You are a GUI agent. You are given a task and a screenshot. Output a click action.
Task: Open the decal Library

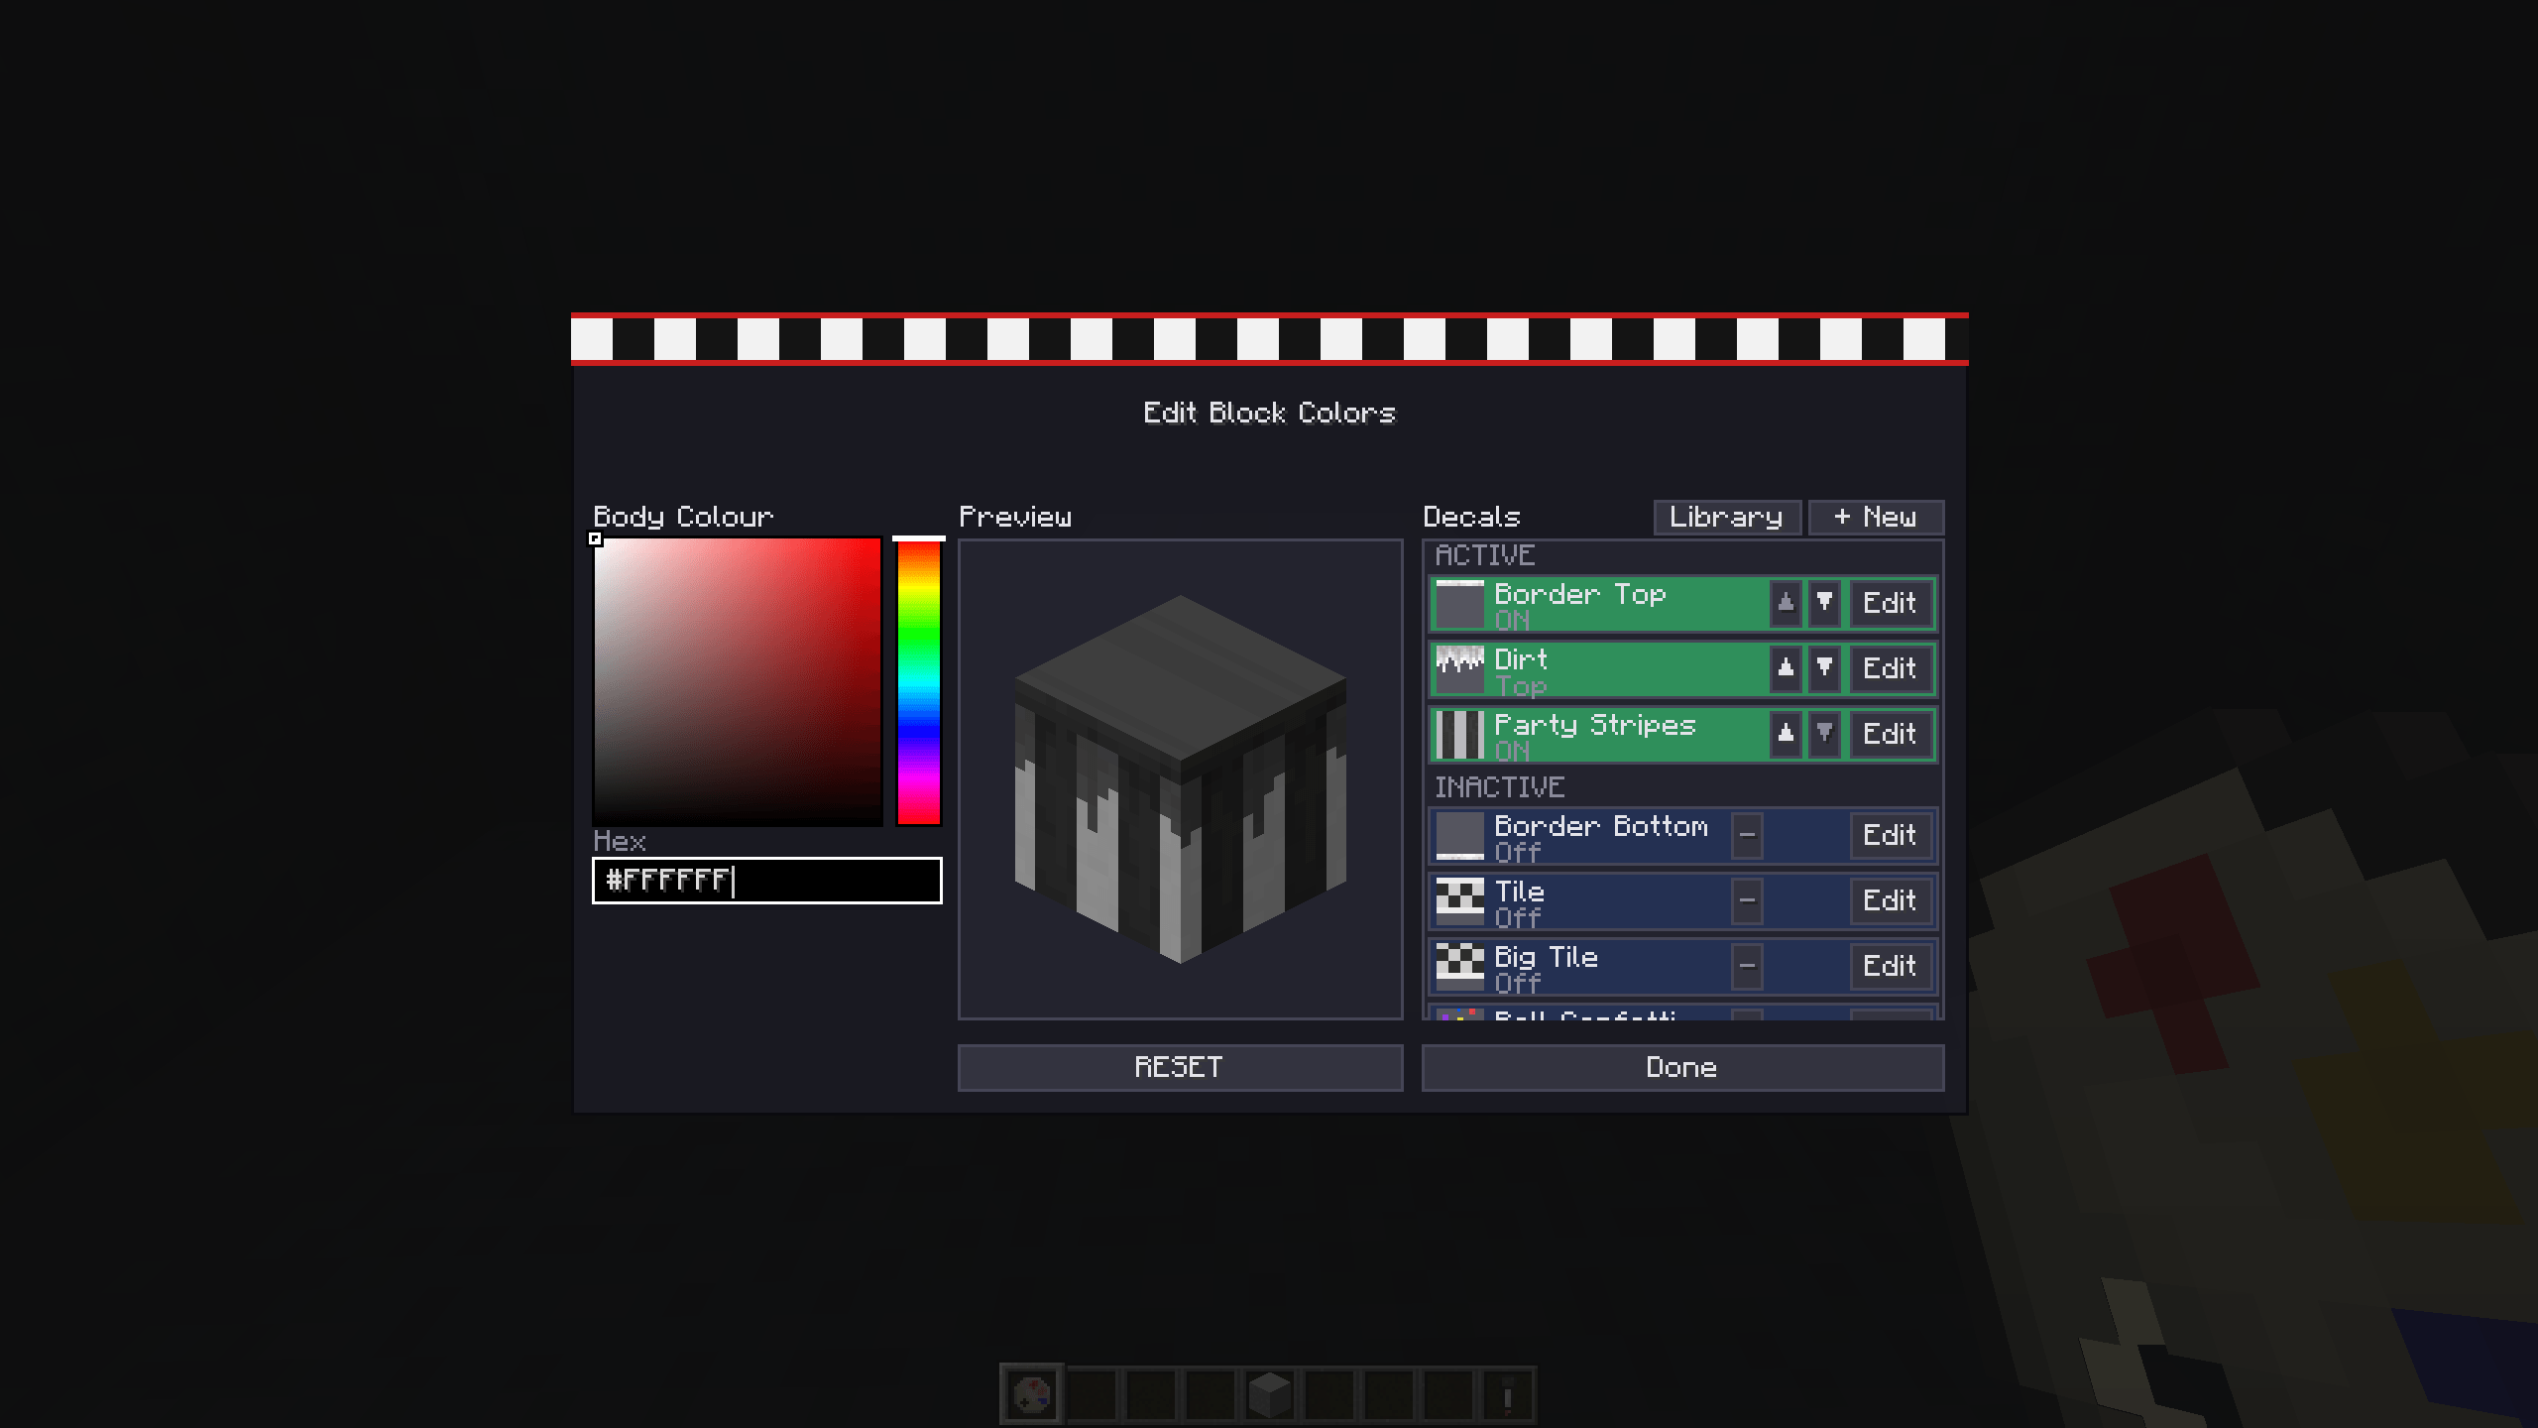(x=1727, y=517)
